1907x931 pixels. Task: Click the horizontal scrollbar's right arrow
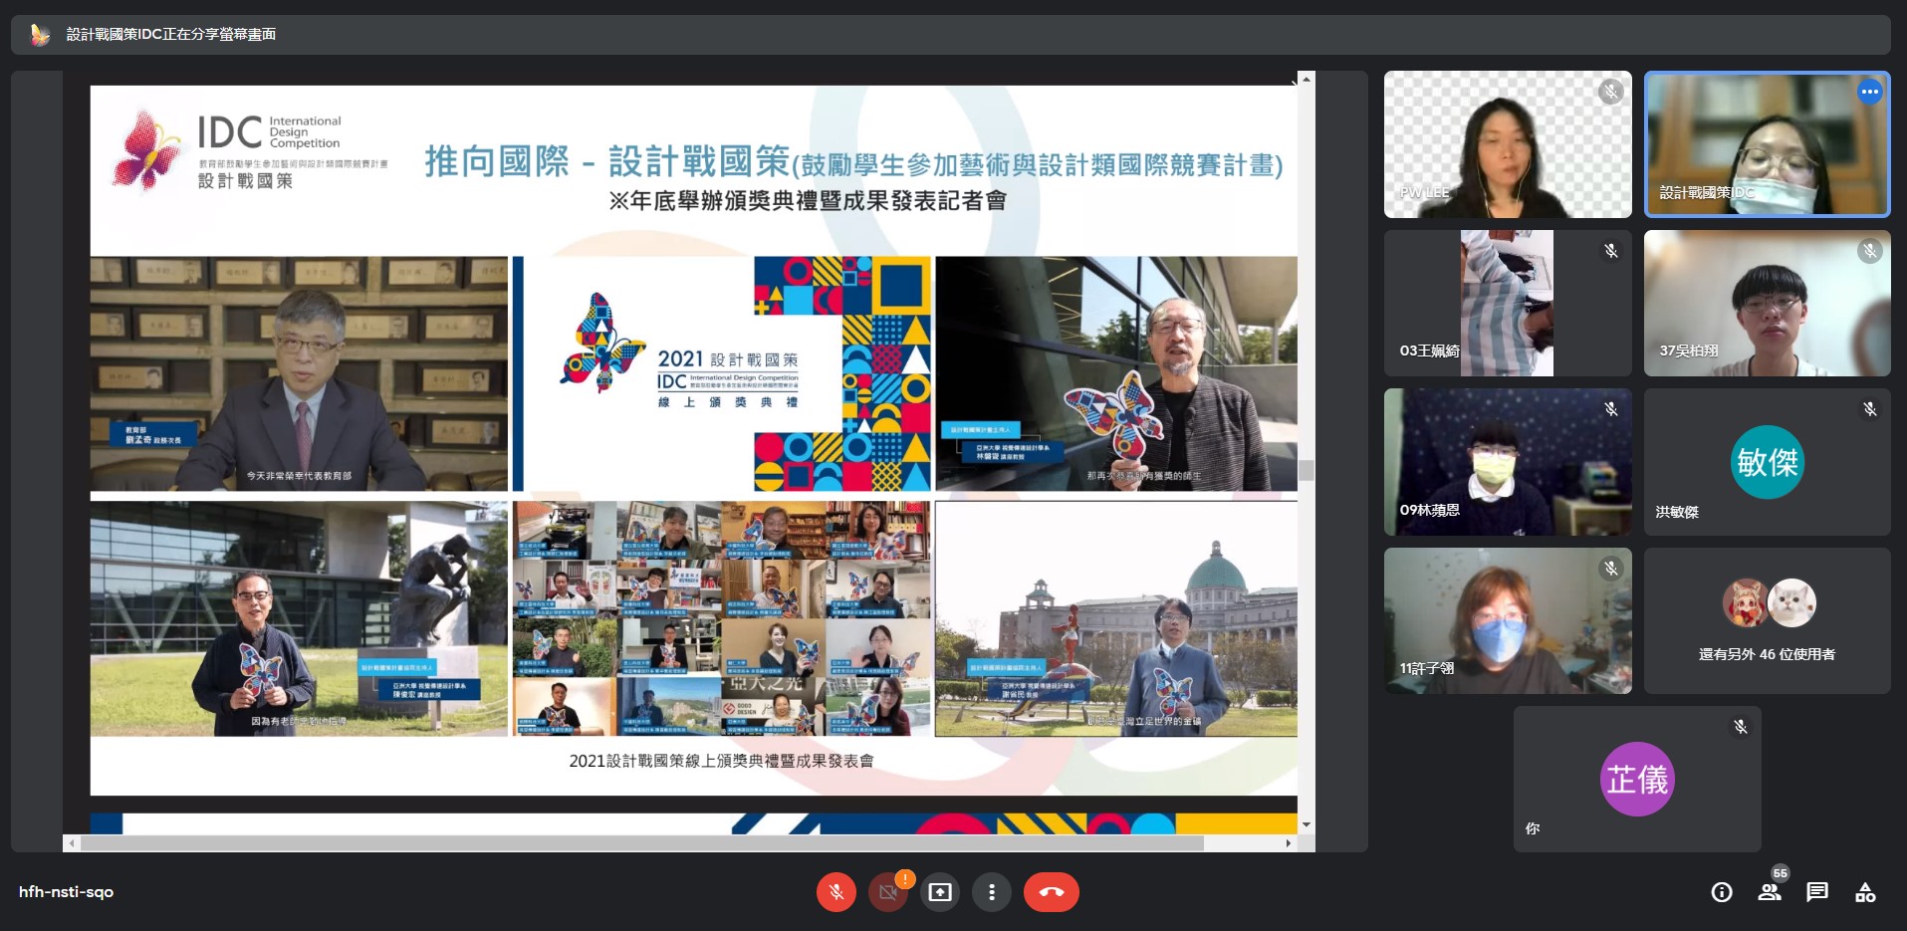1288,843
